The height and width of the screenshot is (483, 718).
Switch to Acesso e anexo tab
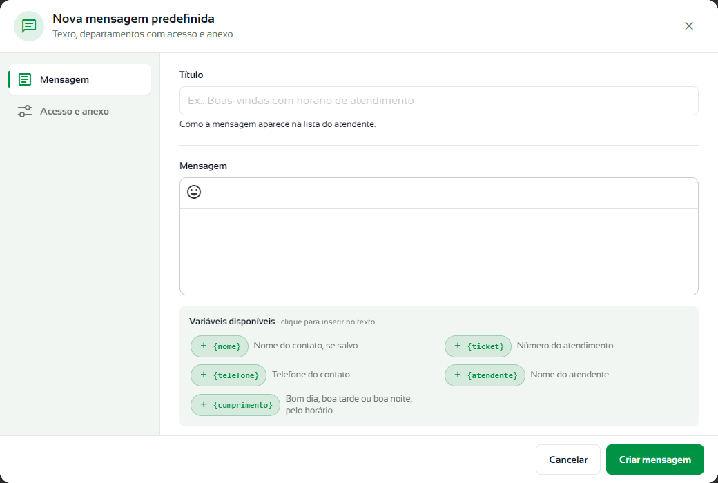click(79, 111)
